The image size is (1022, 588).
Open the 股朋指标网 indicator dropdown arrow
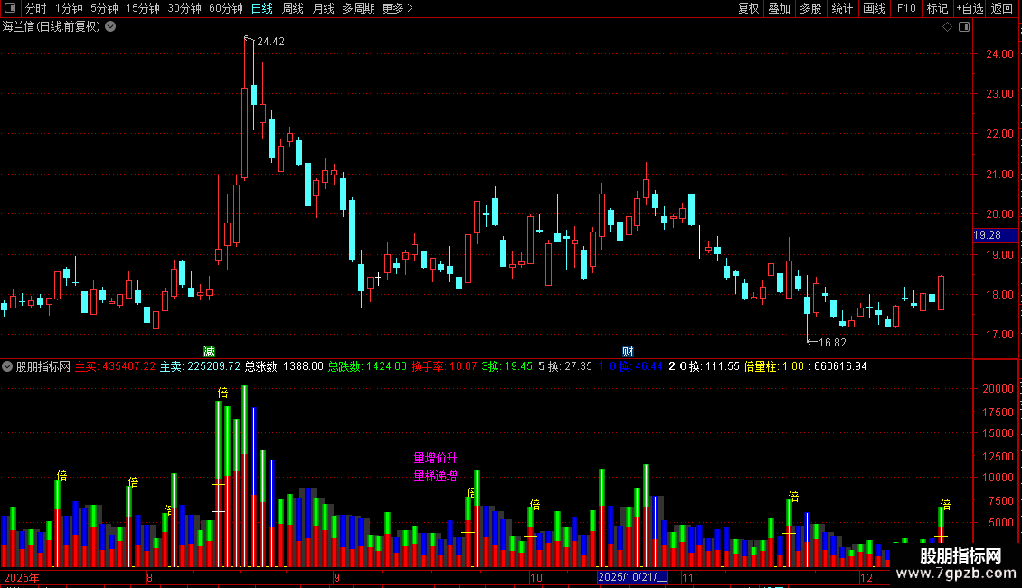[7, 366]
